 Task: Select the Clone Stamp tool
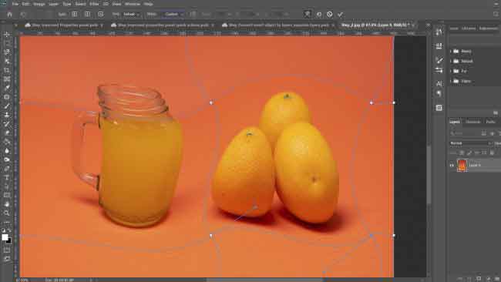[x=7, y=115]
